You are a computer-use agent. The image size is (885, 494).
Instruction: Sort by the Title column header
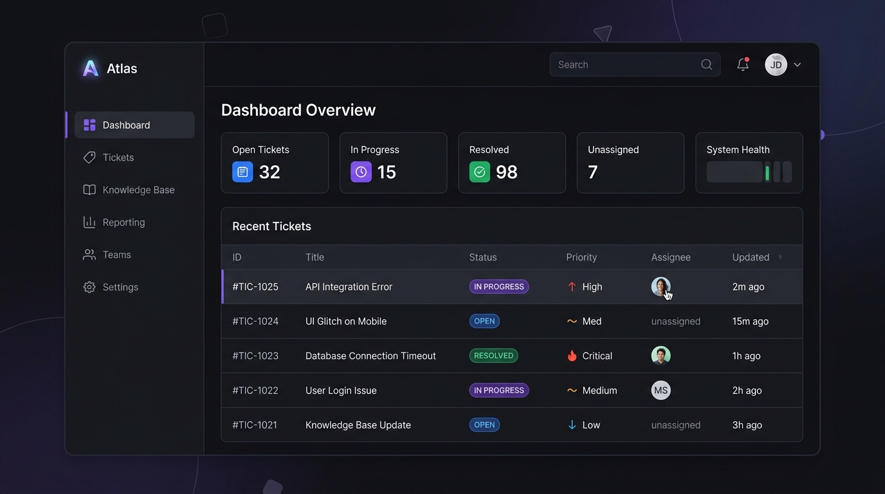click(x=315, y=257)
